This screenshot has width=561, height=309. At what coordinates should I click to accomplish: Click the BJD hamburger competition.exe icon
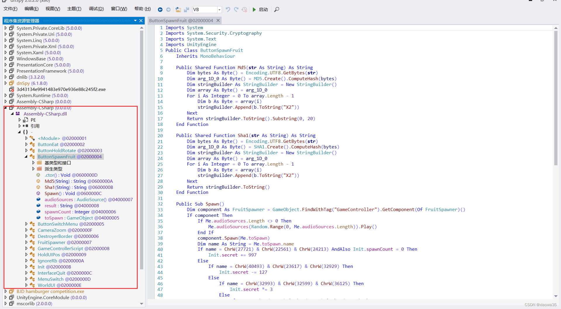pos(11,291)
